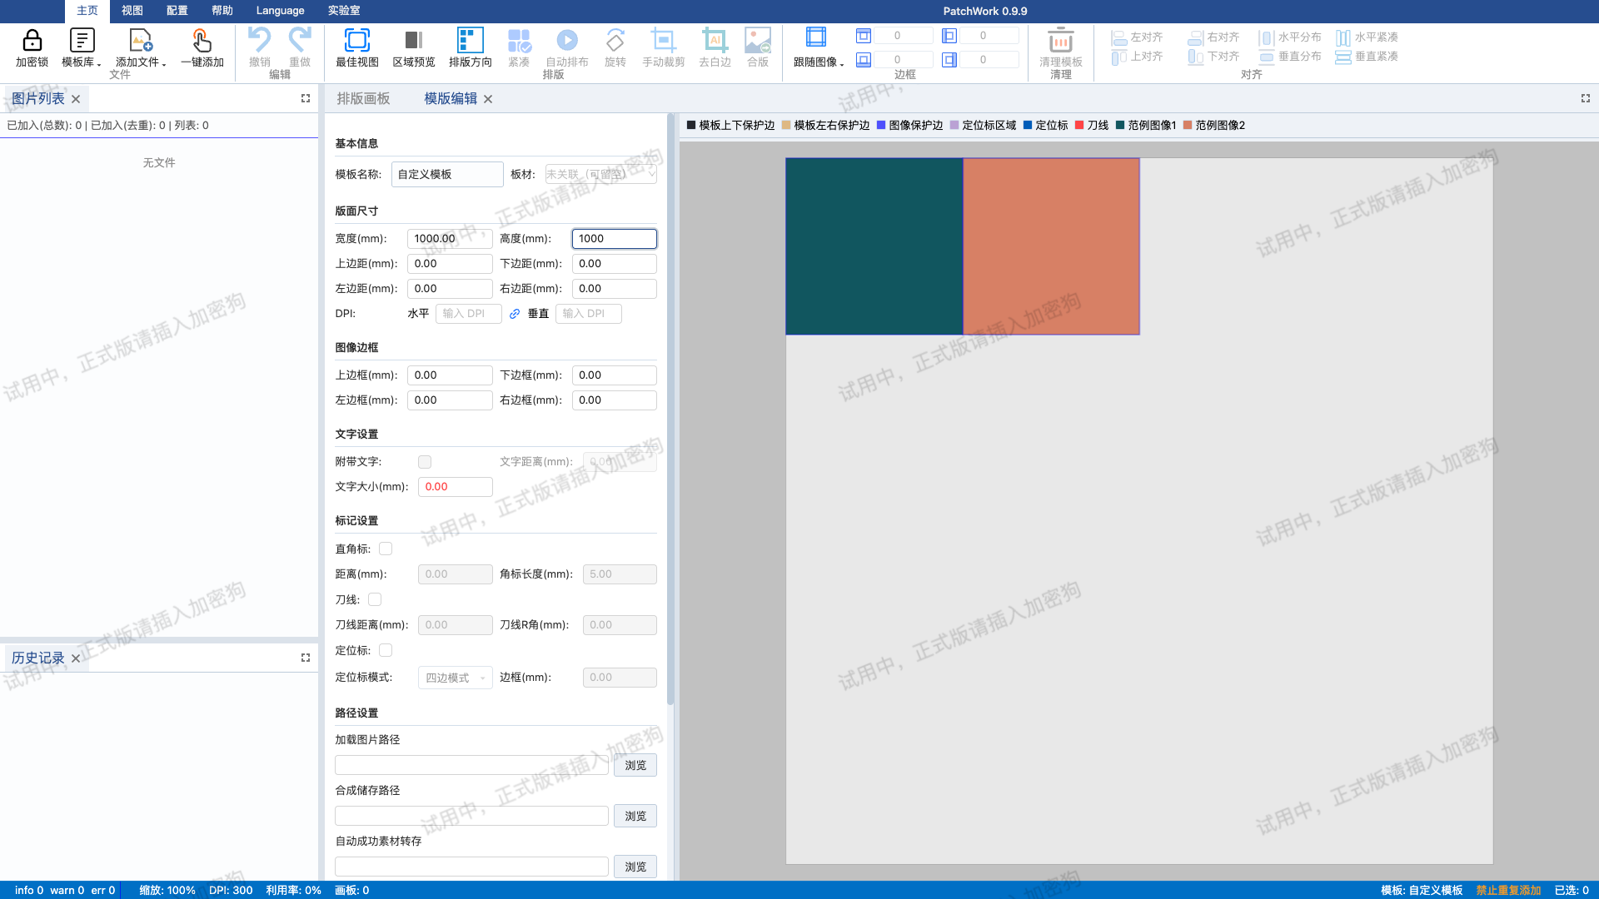Enable the 定位标 checkbox
The height and width of the screenshot is (899, 1599).
(386, 650)
